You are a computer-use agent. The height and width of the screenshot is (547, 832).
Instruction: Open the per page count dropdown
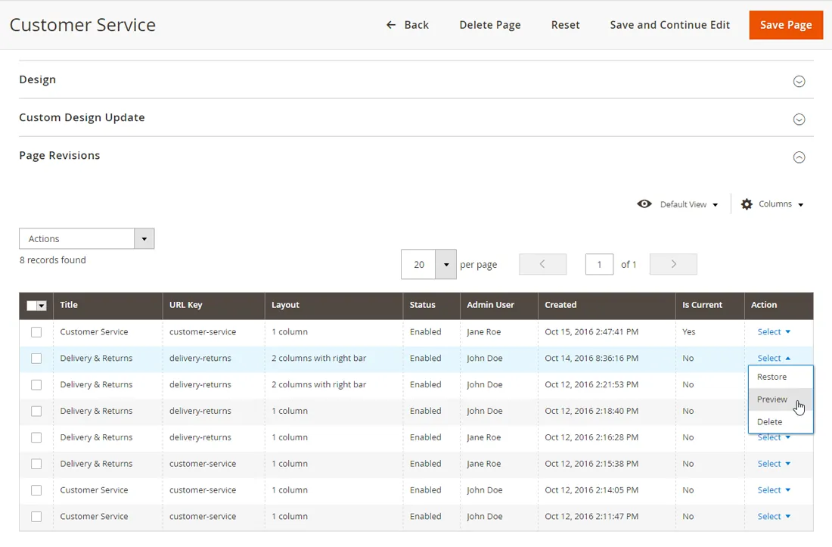445,264
